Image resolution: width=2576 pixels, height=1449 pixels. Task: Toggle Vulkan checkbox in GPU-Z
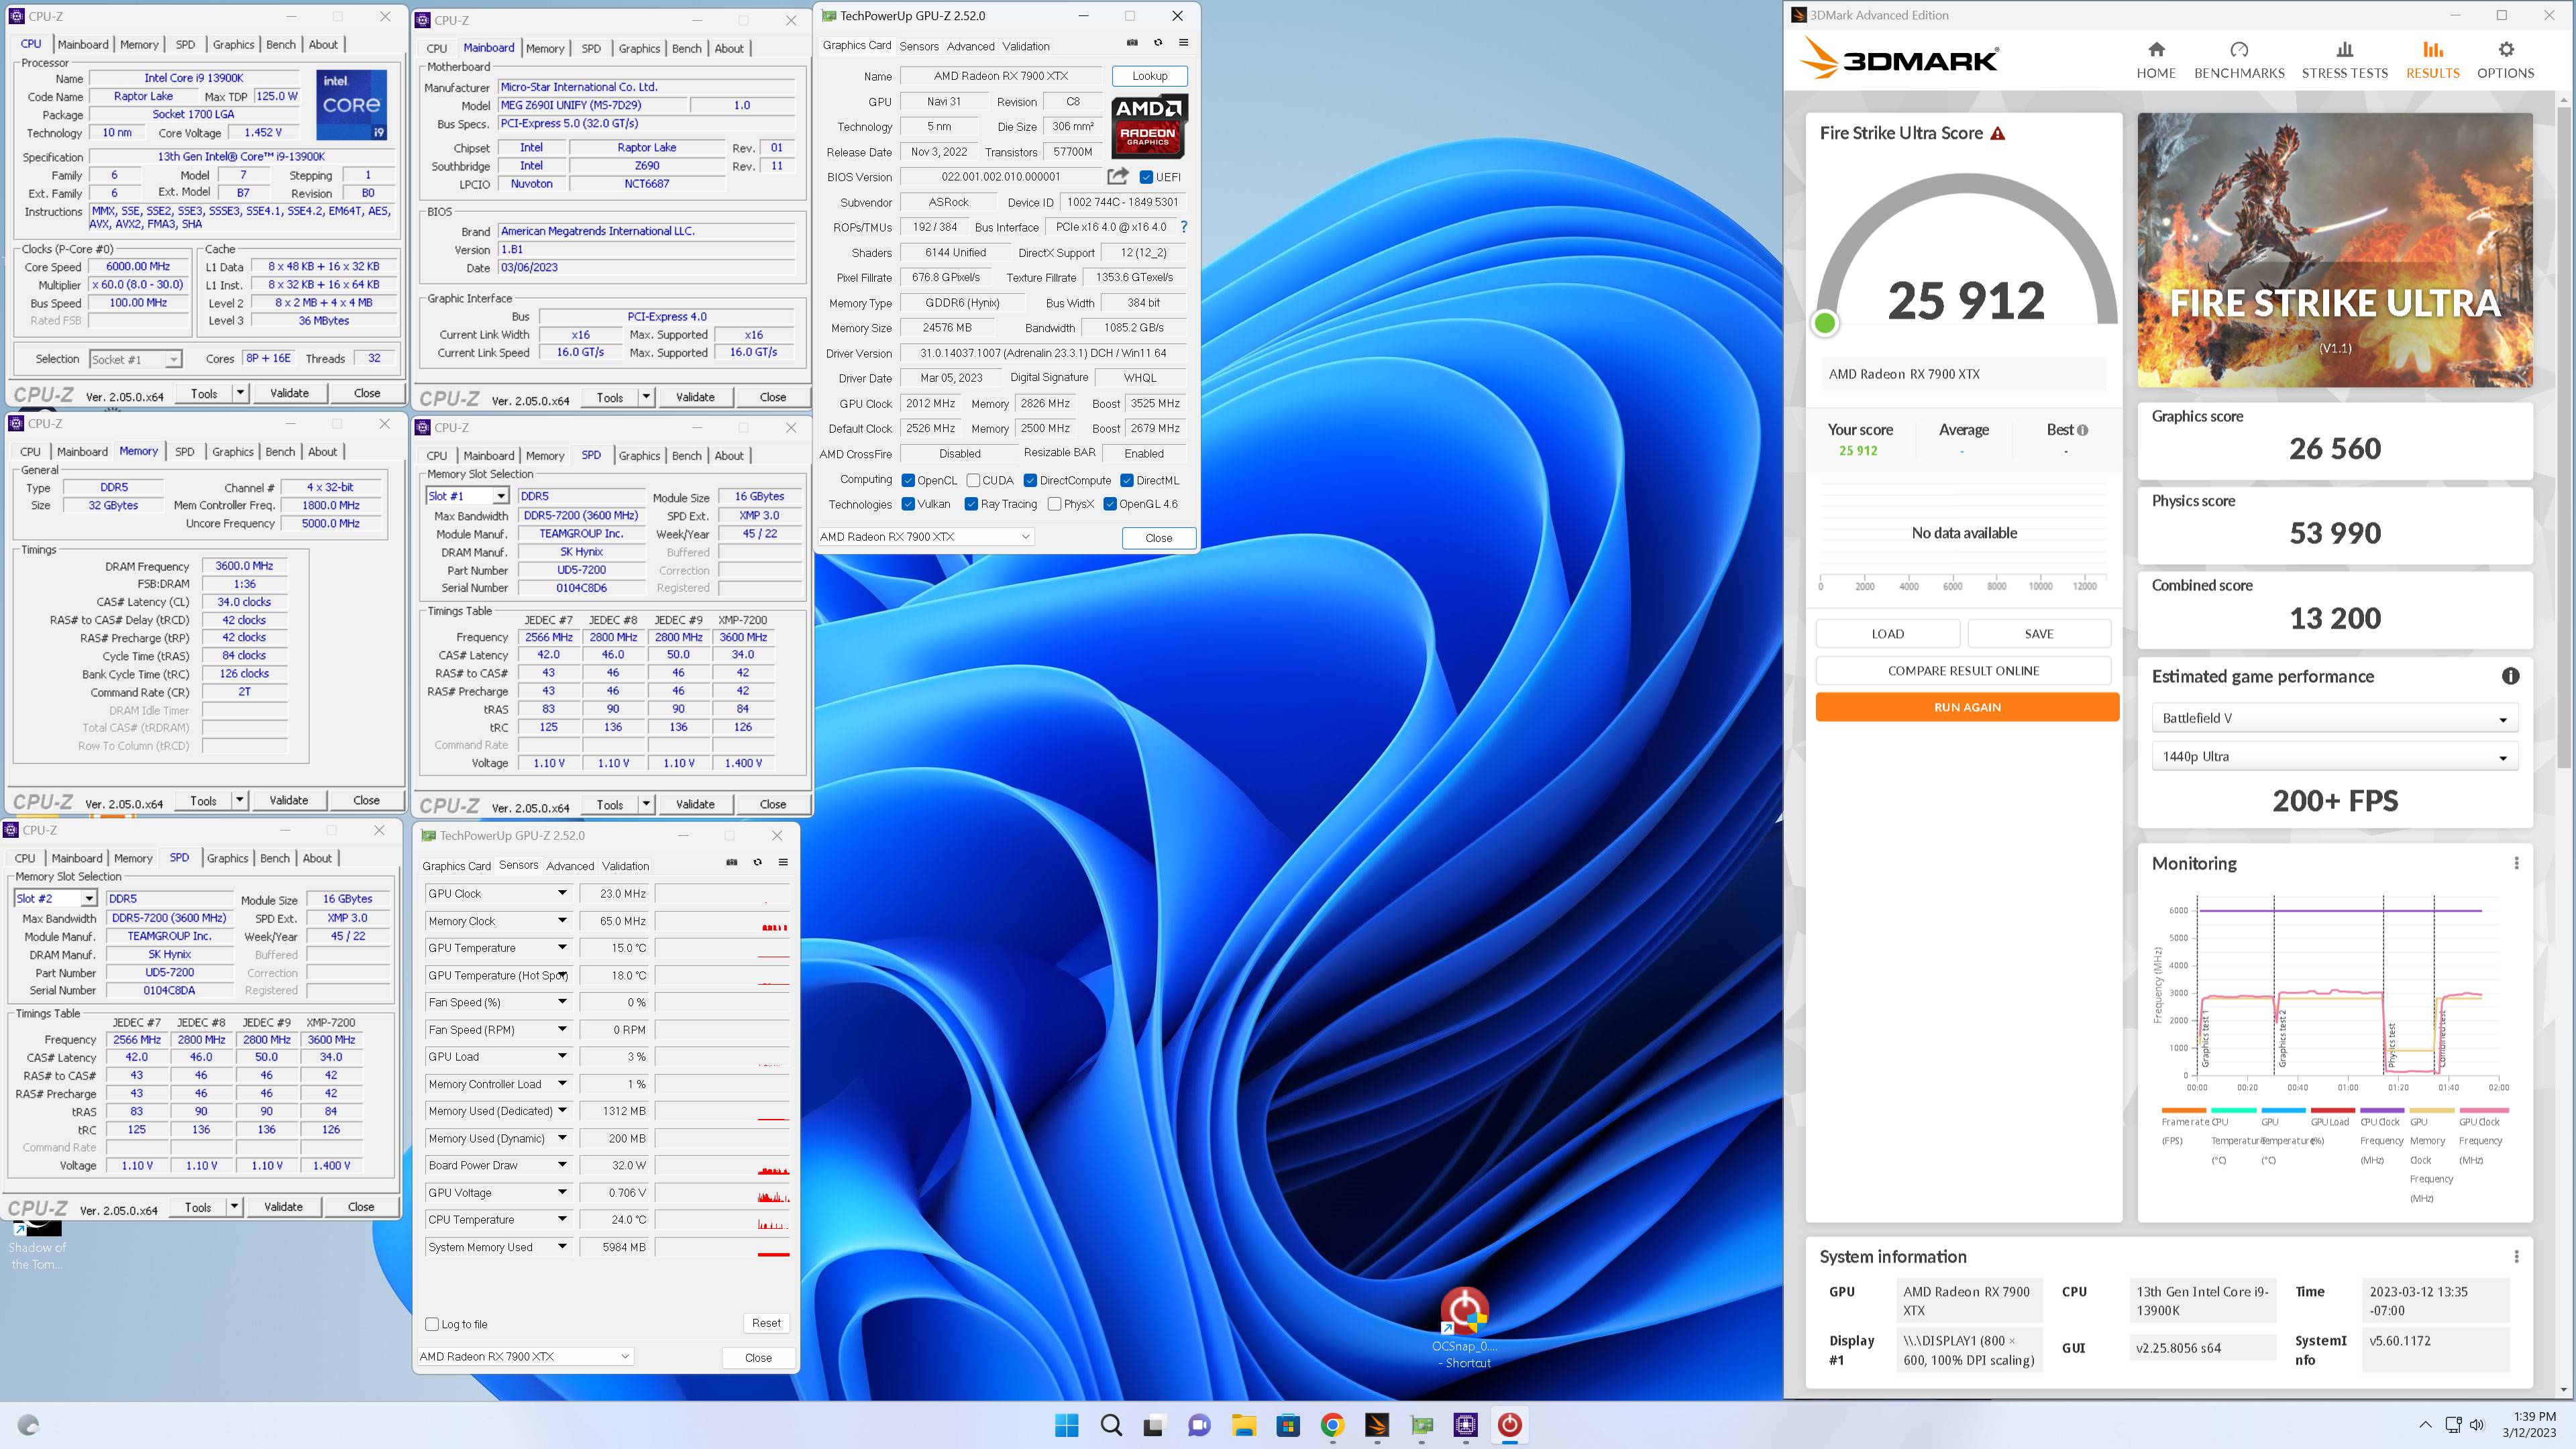pyautogui.click(x=908, y=504)
